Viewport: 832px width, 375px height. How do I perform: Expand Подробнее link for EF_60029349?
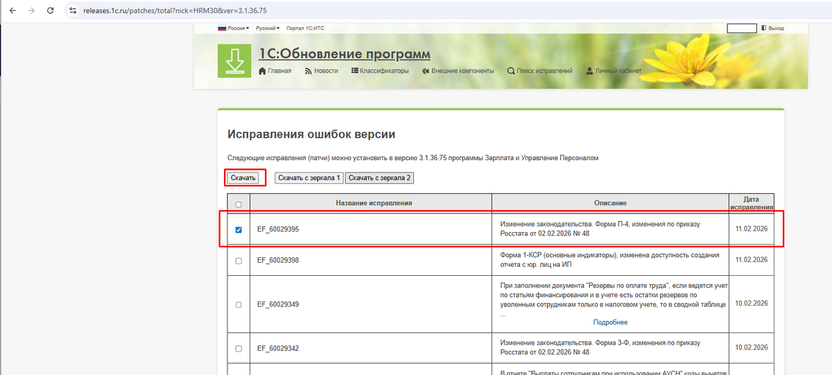pos(610,322)
